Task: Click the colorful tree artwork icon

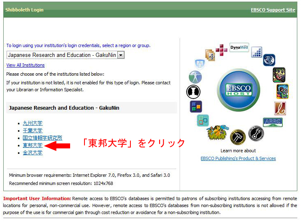Action: click(x=279, y=75)
